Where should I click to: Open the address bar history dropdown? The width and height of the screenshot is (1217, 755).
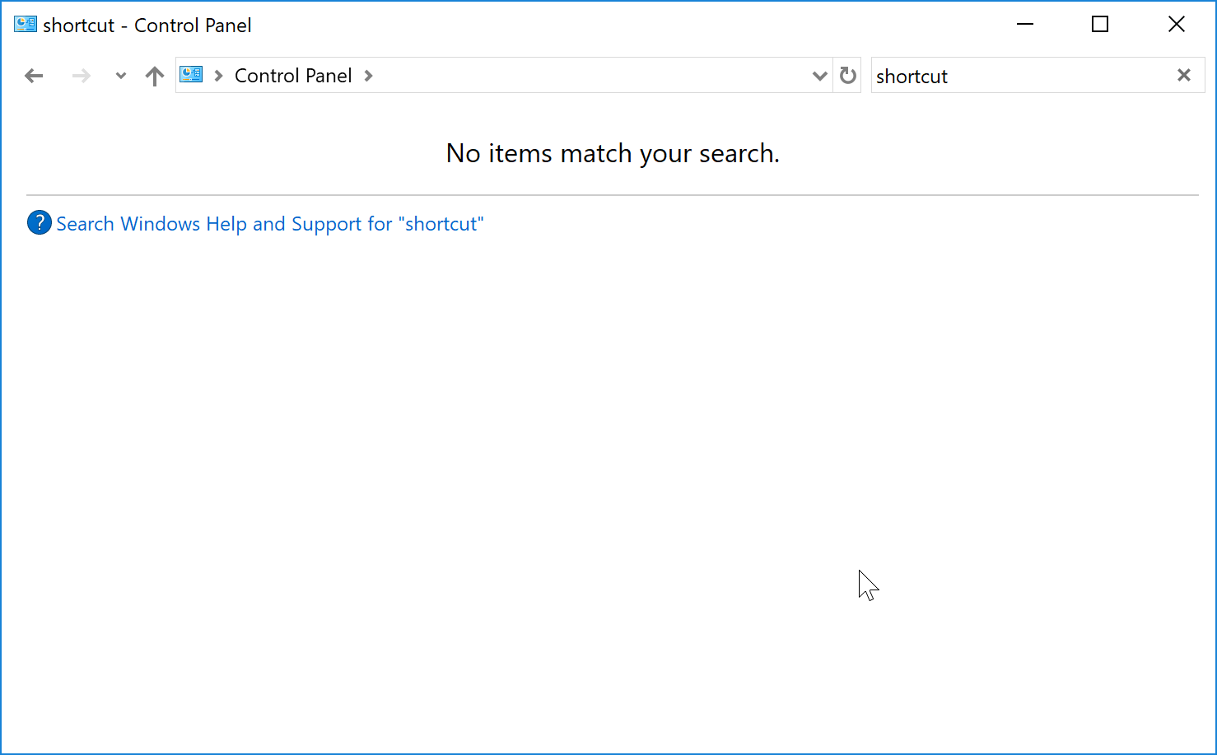tap(819, 75)
